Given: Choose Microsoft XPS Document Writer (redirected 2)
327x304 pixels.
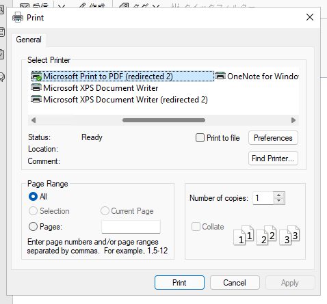Looking at the screenshot, I should (x=119, y=100).
